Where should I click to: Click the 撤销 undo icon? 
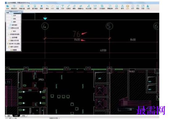coord(47,7)
